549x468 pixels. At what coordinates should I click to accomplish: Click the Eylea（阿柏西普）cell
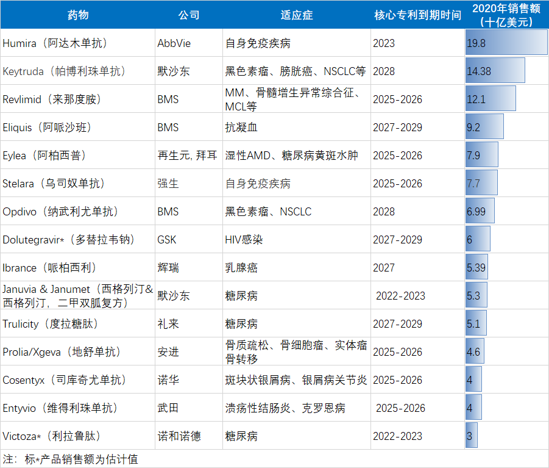coord(78,155)
